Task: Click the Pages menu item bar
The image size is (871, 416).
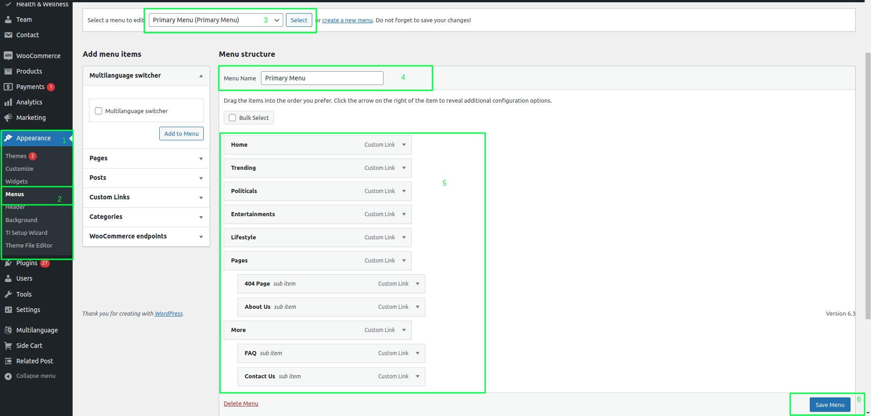Action: click(318, 261)
